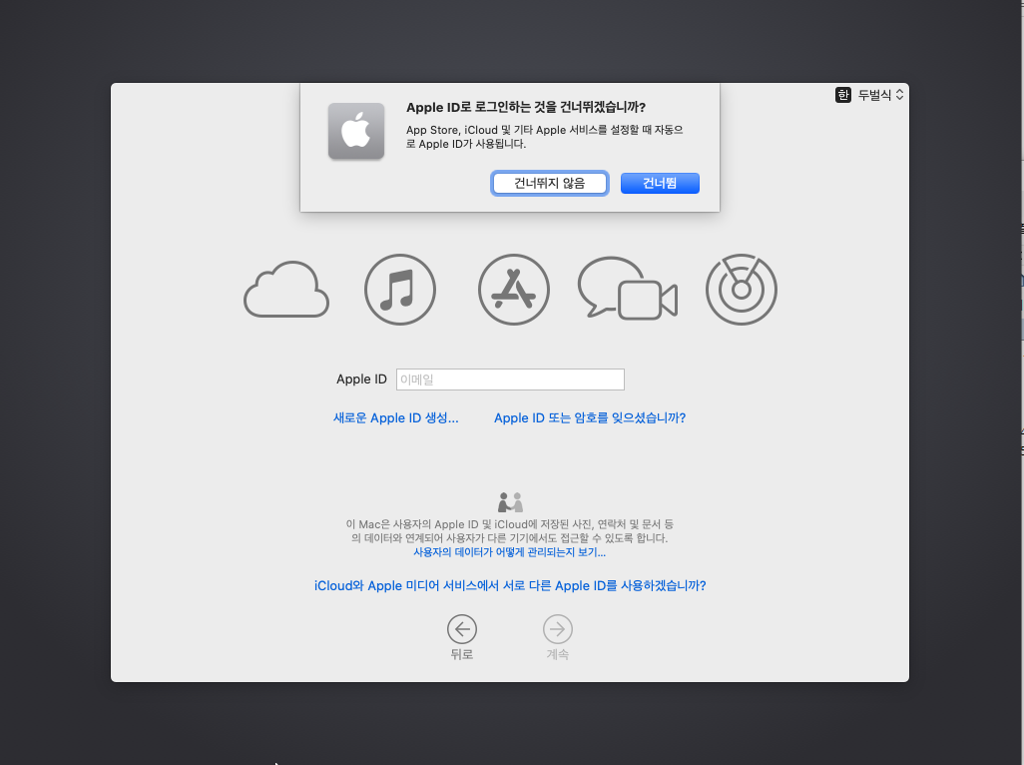Choose 건너뛰지 않음 to not skip
1024x765 pixels.
(550, 184)
